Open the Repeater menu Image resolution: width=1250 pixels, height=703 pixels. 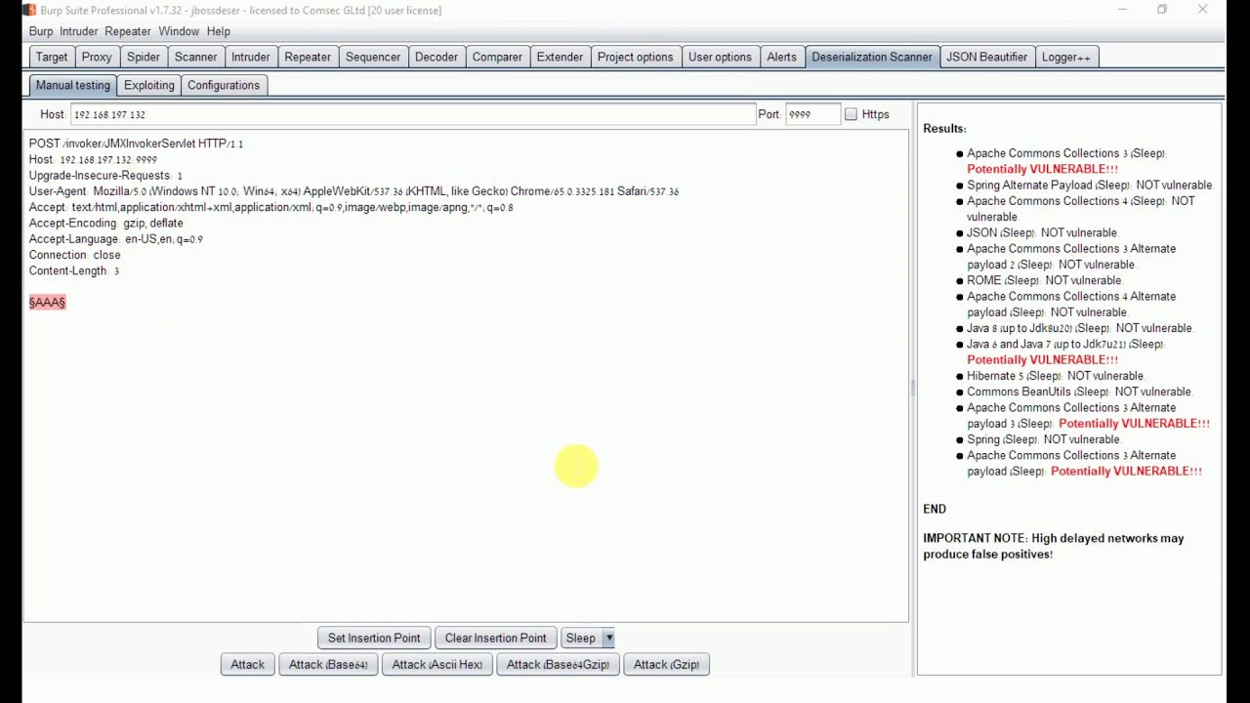coord(128,31)
